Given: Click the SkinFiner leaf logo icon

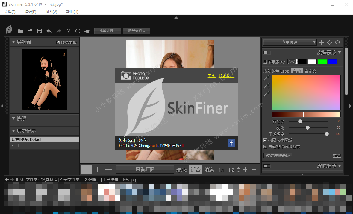Looking at the screenshot, I should pyautogui.click(x=9, y=30).
